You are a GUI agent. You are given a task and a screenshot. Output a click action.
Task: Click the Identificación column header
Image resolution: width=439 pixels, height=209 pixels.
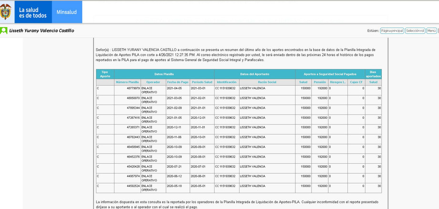pyautogui.click(x=226, y=82)
